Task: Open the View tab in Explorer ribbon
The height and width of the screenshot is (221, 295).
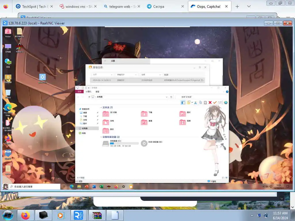Action: click(97, 92)
